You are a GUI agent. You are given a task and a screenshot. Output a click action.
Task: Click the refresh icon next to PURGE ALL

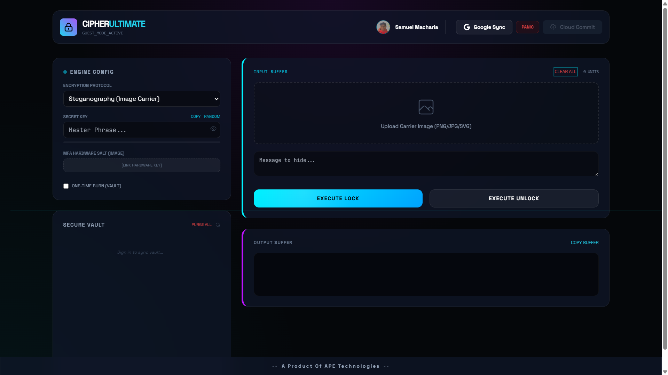(218, 225)
